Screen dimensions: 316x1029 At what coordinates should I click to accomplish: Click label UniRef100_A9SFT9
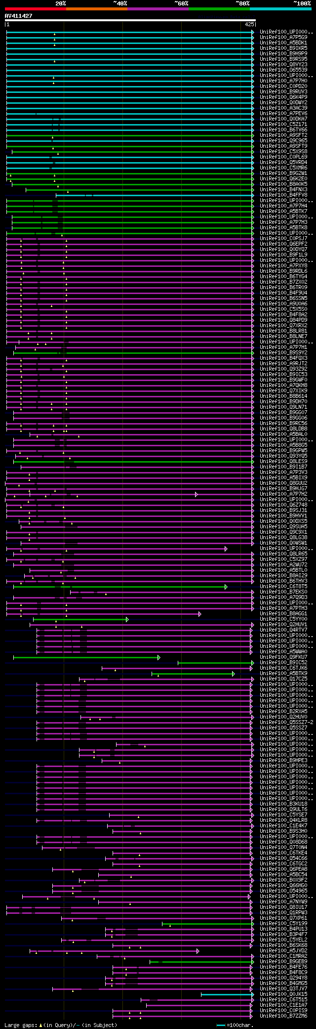click(283, 146)
